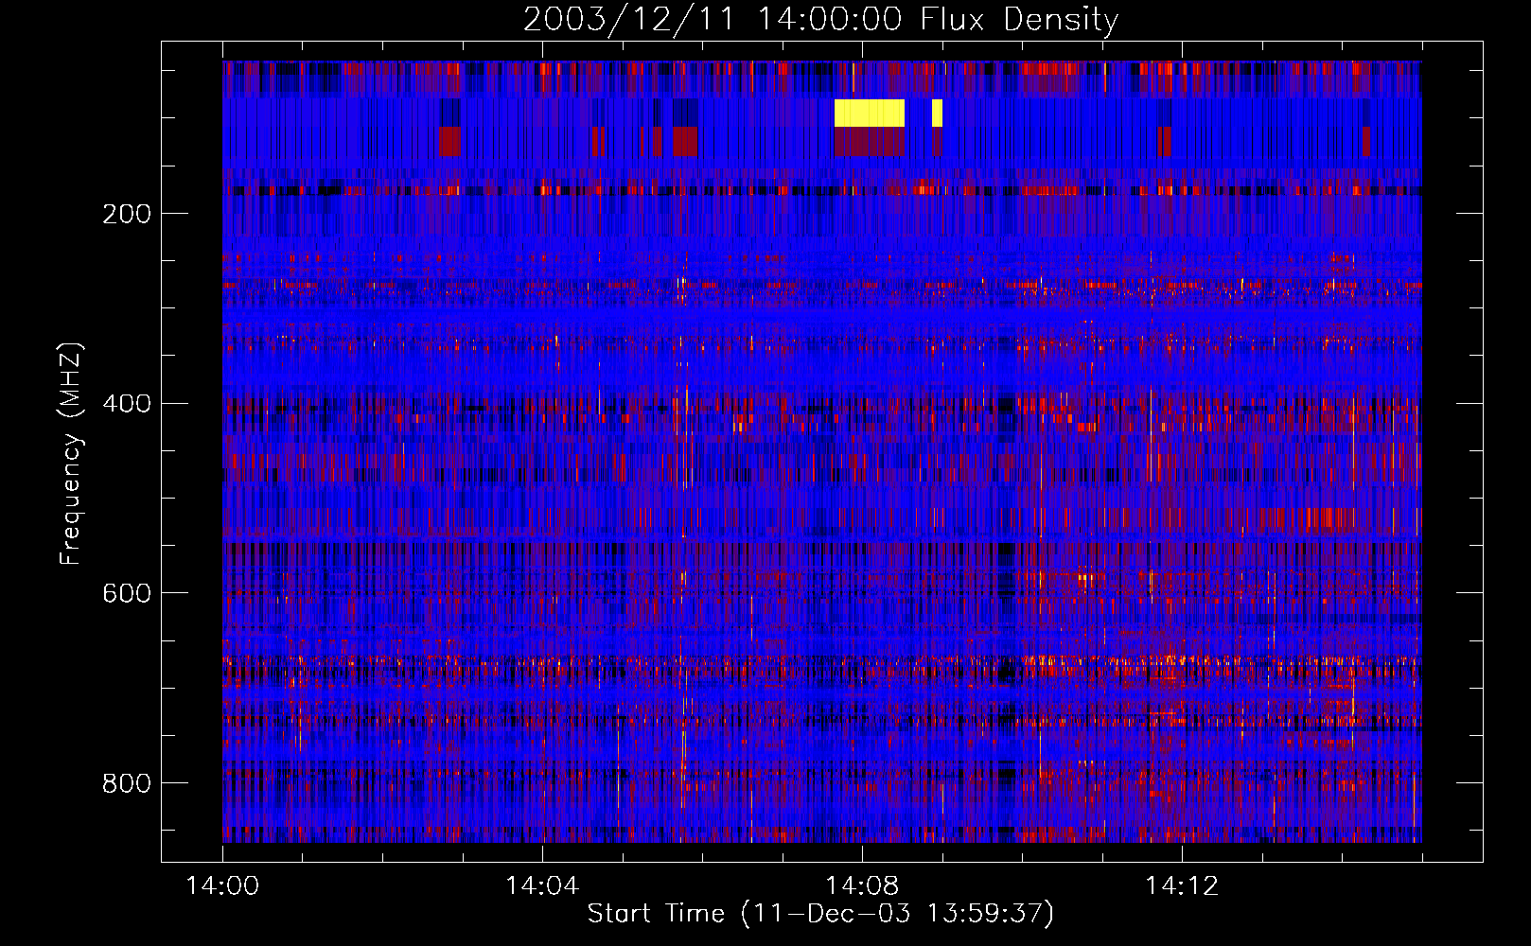Click the 'Start Time (11-Dec-03 13:59:37)' label

point(820,914)
